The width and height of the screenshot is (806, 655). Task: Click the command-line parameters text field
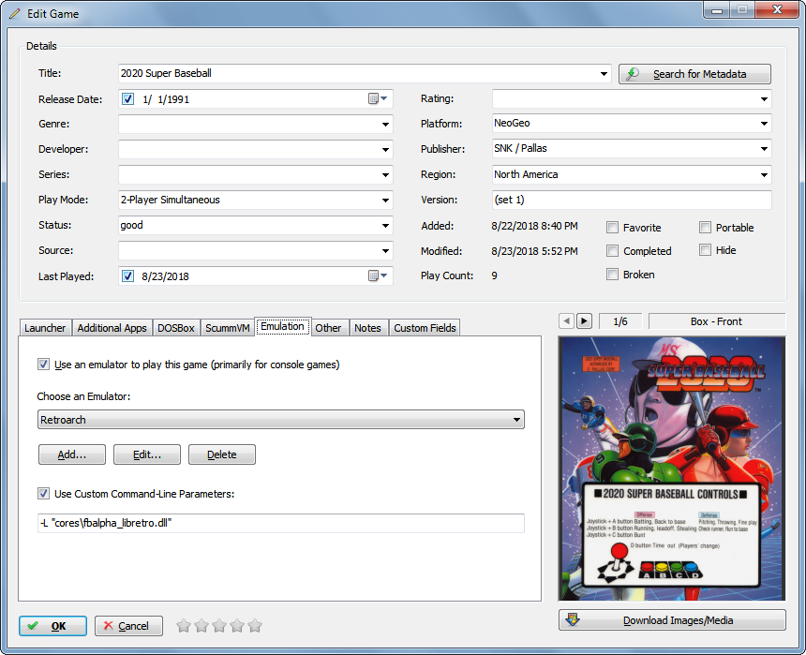click(281, 523)
